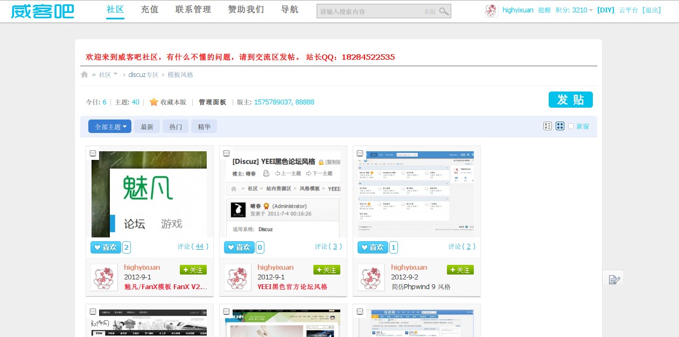Click the home icon in breadcrumb

click(x=84, y=74)
